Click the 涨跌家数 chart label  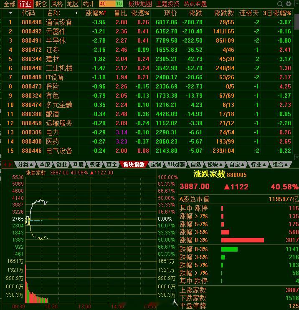coord(36,173)
